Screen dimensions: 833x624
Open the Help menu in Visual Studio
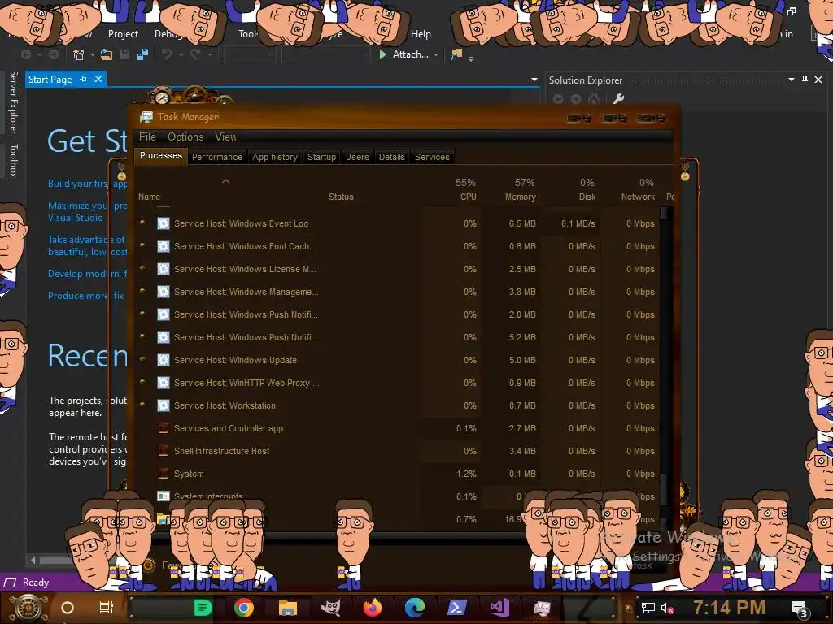421,34
